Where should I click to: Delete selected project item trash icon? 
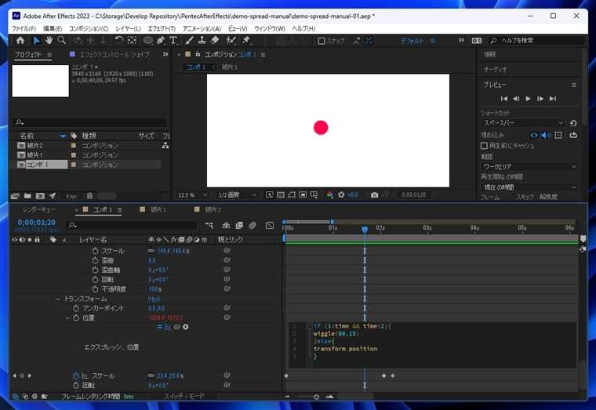[x=89, y=196]
